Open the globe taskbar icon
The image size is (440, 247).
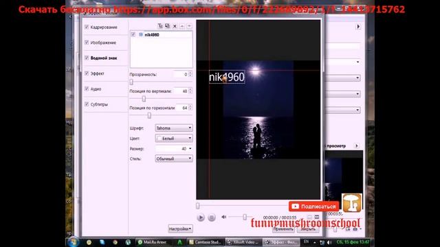pyautogui.click(x=128, y=242)
